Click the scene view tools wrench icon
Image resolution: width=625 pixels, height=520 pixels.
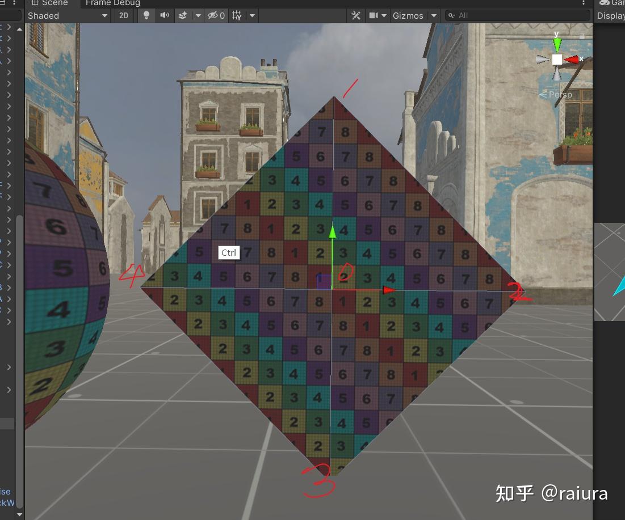pos(356,15)
